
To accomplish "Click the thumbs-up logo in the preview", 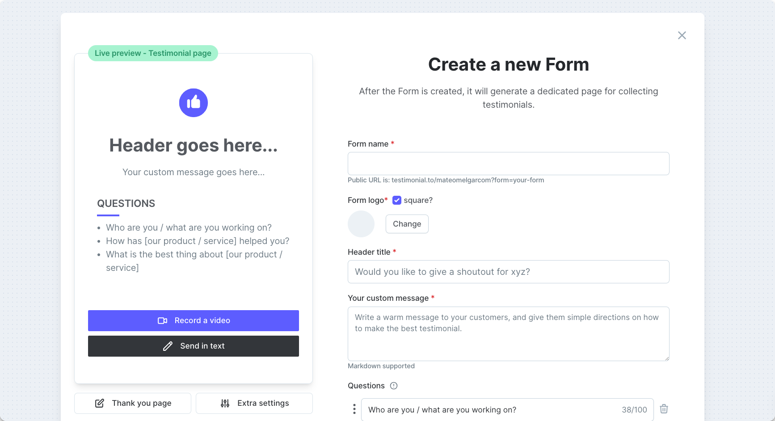I will [x=194, y=103].
